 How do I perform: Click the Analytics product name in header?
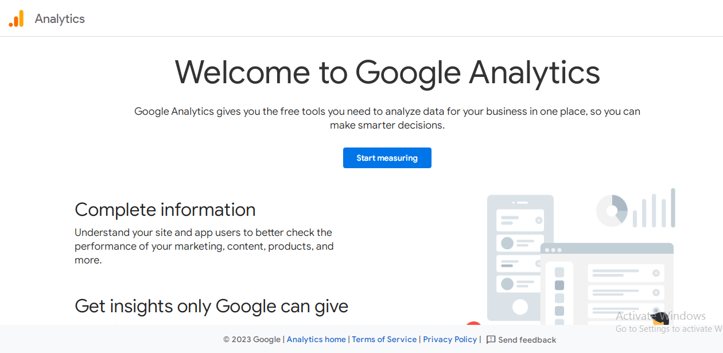(x=60, y=19)
